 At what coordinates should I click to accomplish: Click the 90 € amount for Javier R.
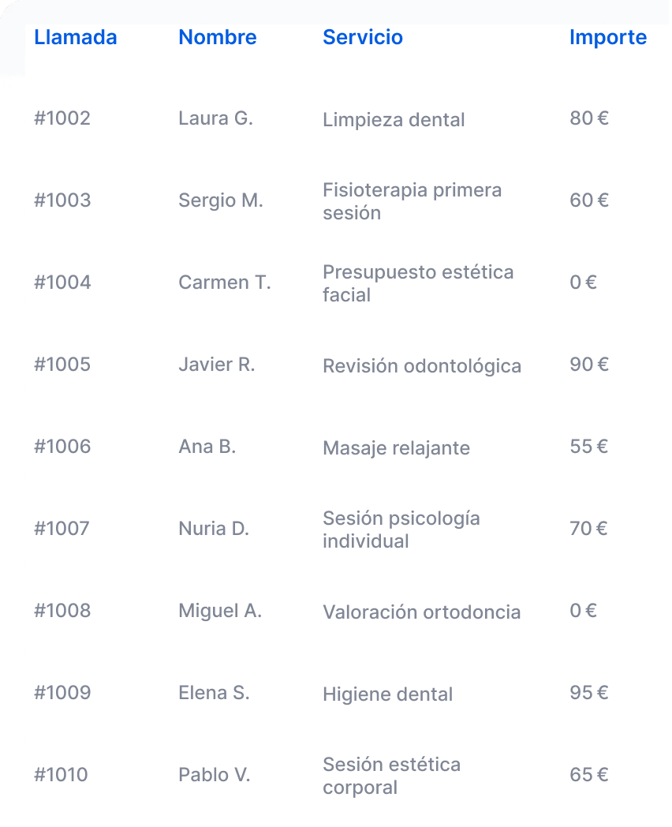point(589,365)
